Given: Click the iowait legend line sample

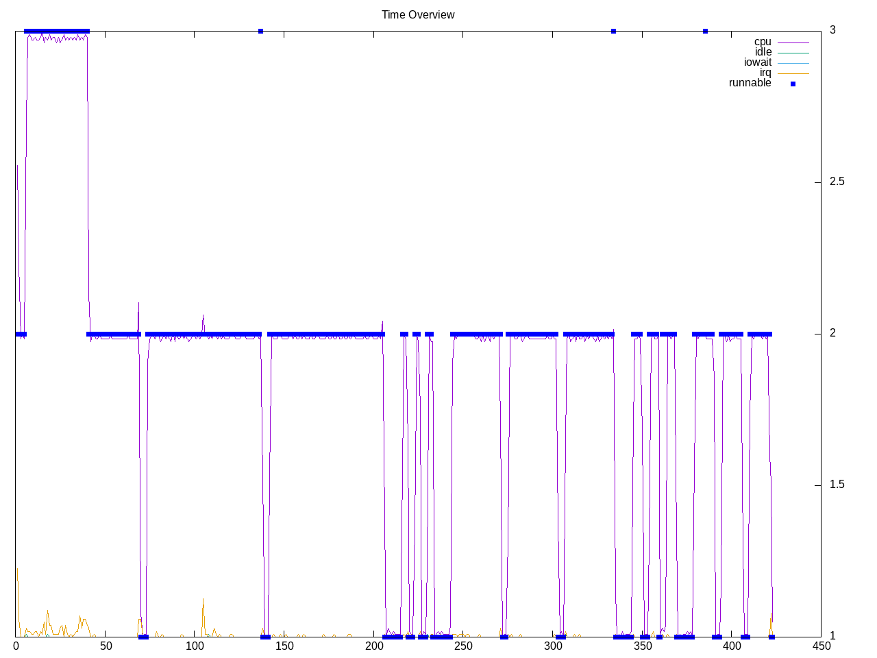Looking at the screenshot, I should pos(793,63).
